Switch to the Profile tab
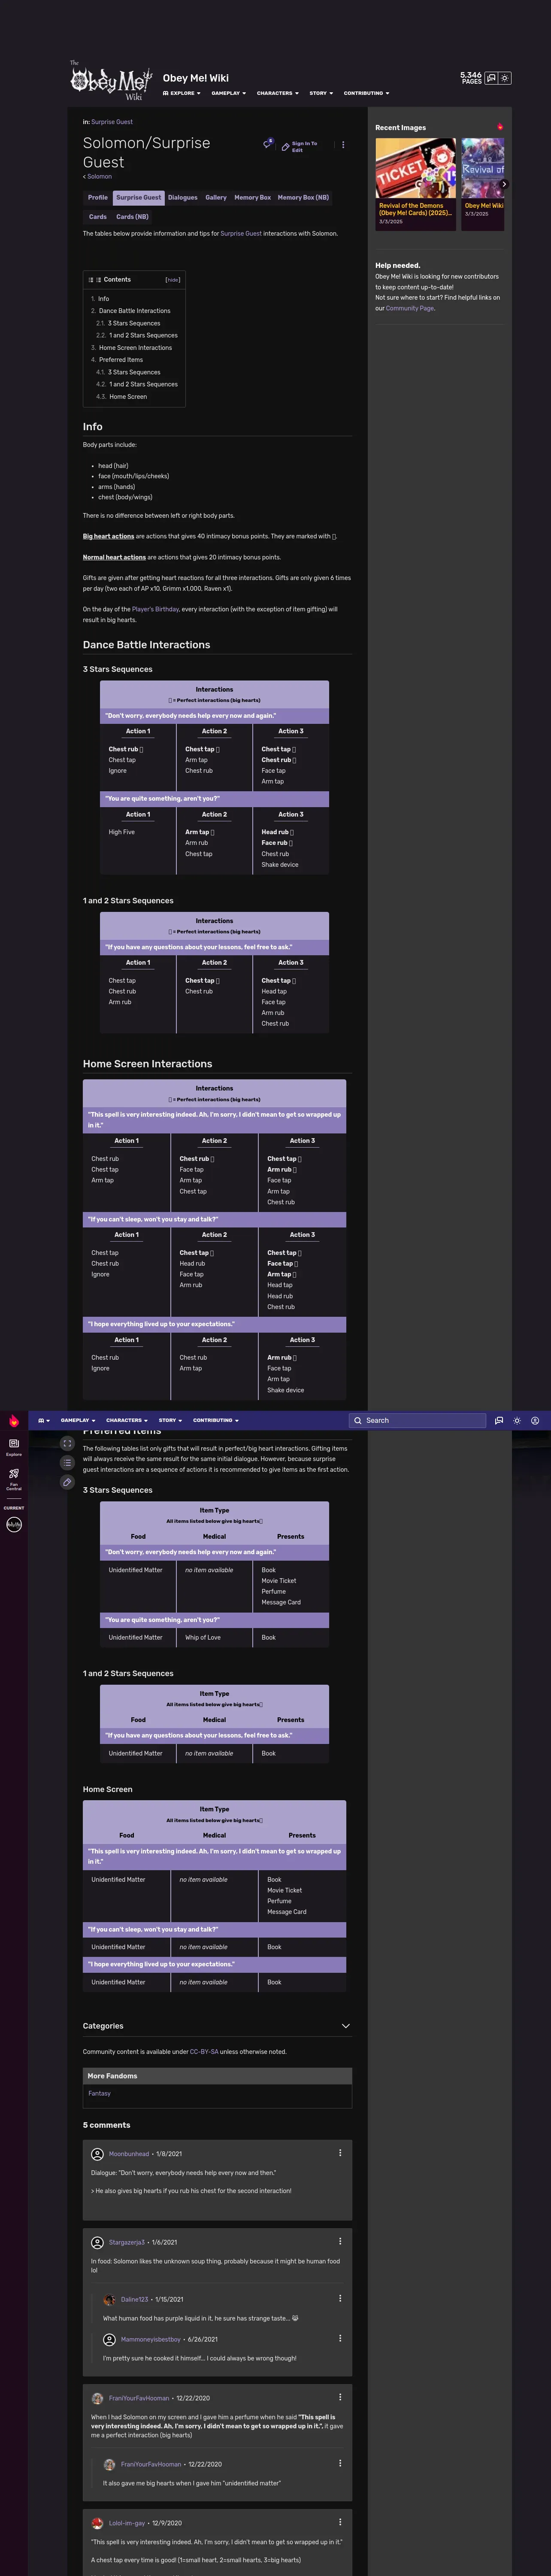 pos(97,197)
